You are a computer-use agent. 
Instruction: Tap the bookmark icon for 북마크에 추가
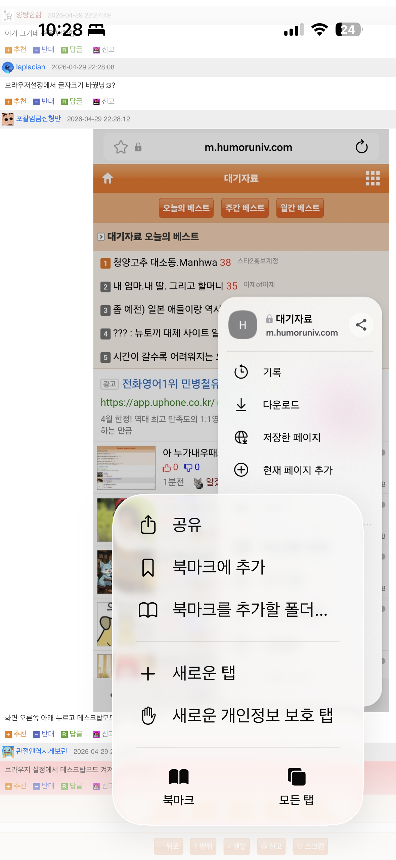point(148,567)
